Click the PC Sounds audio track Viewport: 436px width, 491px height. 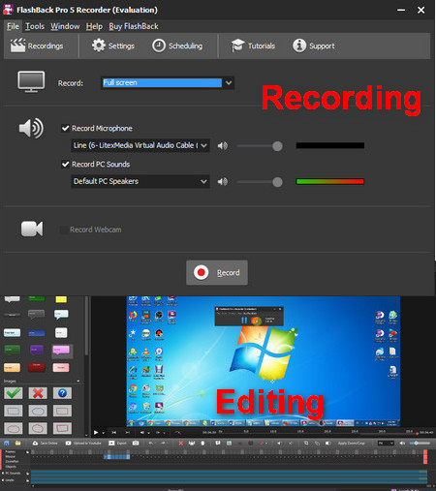click(229, 474)
